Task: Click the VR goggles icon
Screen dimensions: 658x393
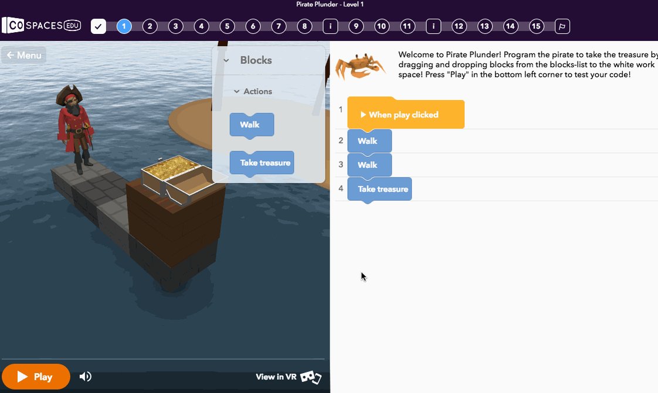Action: pyautogui.click(x=311, y=377)
